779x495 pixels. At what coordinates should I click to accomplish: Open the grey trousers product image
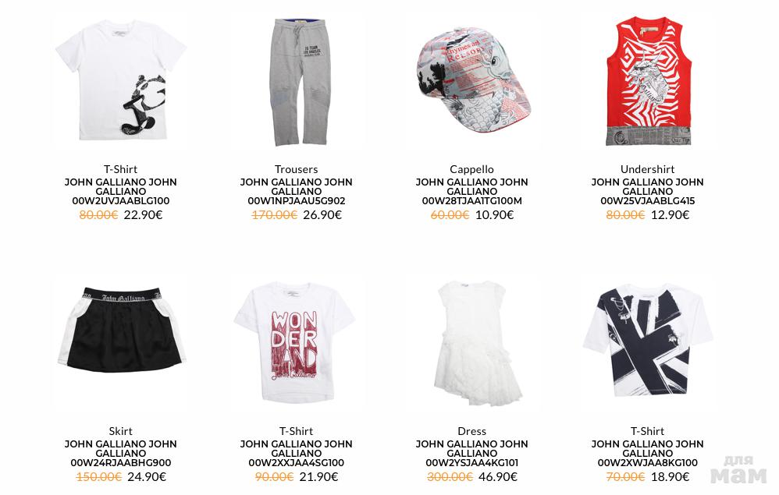[296, 82]
